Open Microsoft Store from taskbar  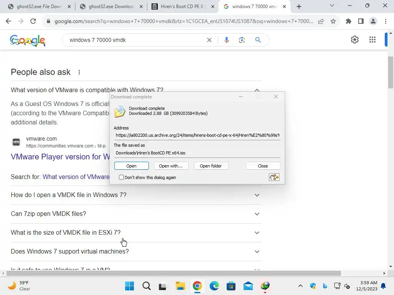(x=231, y=286)
